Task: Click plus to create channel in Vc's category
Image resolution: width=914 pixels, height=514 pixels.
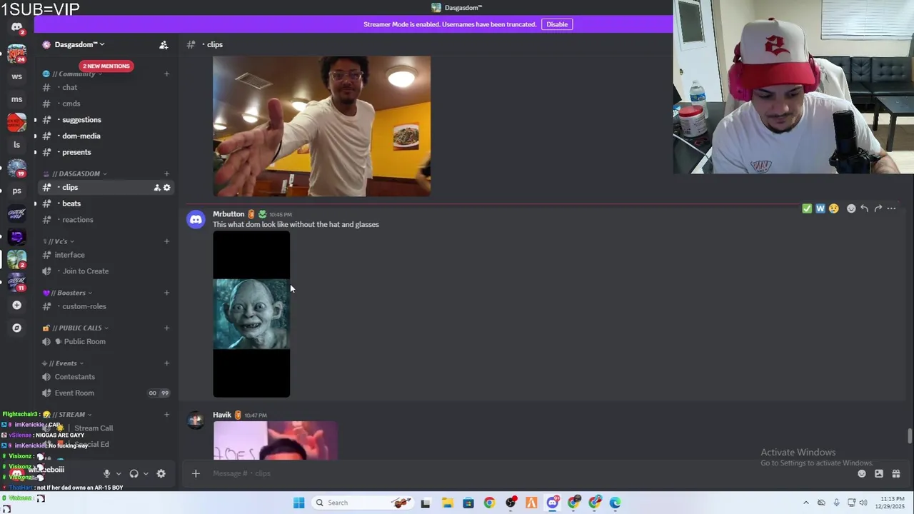Action: [x=166, y=241]
